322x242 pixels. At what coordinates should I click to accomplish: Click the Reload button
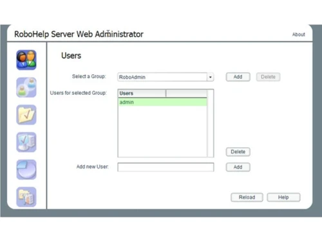click(247, 197)
